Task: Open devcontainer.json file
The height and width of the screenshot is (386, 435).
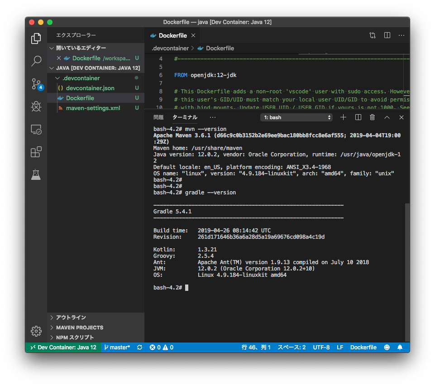Action: [96, 88]
